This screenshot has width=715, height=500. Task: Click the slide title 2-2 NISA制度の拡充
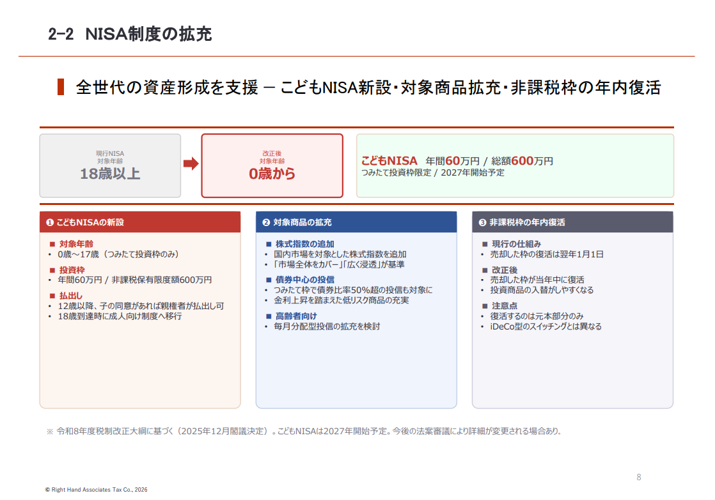pos(130,34)
